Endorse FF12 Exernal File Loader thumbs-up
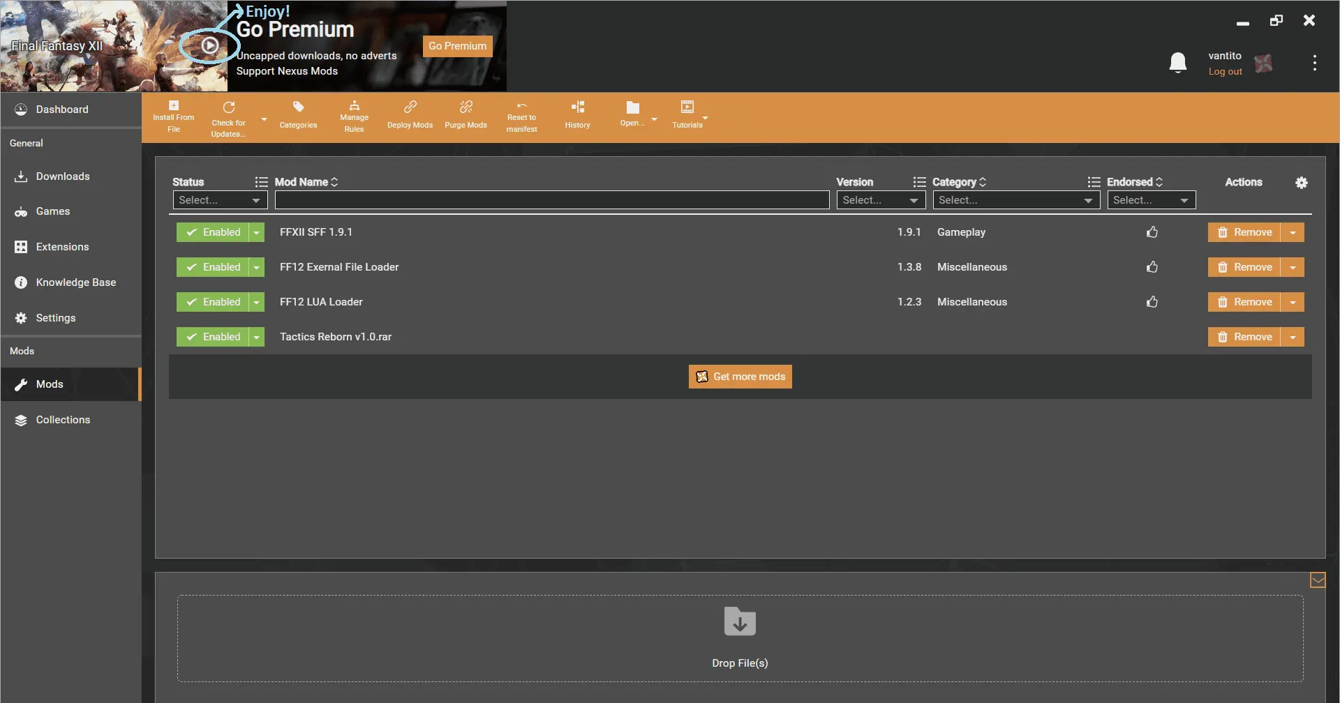Screen dimensions: 1340x703 (x=1152, y=267)
